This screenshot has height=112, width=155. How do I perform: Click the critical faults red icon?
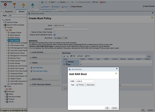(x=5, y=5)
